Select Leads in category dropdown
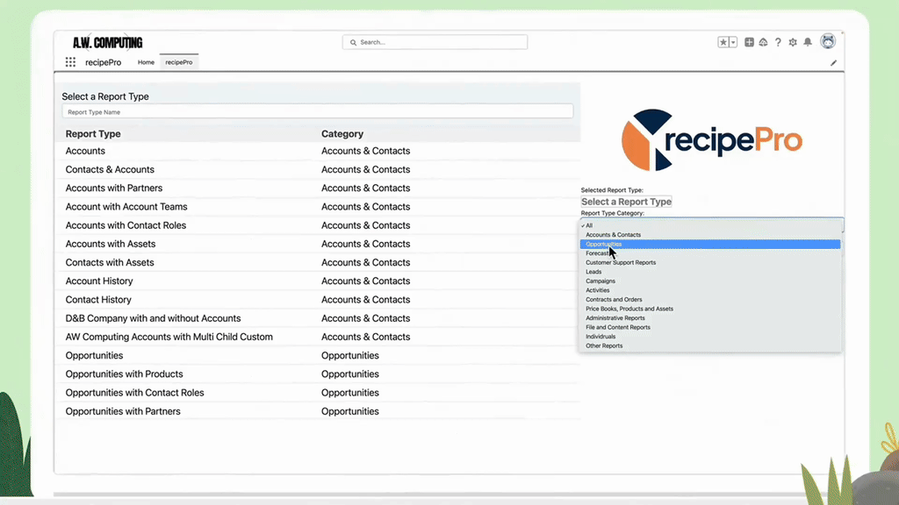Viewport: 899px width, 505px height. pos(710,272)
